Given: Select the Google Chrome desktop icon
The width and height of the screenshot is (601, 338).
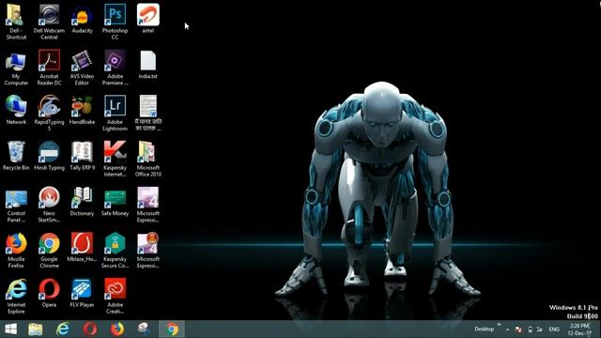Looking at the screenshot, I should [x=49, y=244].
